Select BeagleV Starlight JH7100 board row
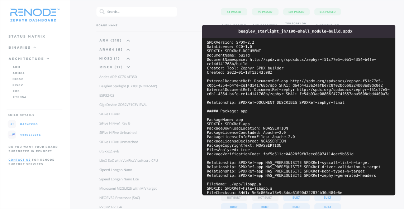Image resolution: width=404 pixels, height=209 pixels. pos(128,86)
